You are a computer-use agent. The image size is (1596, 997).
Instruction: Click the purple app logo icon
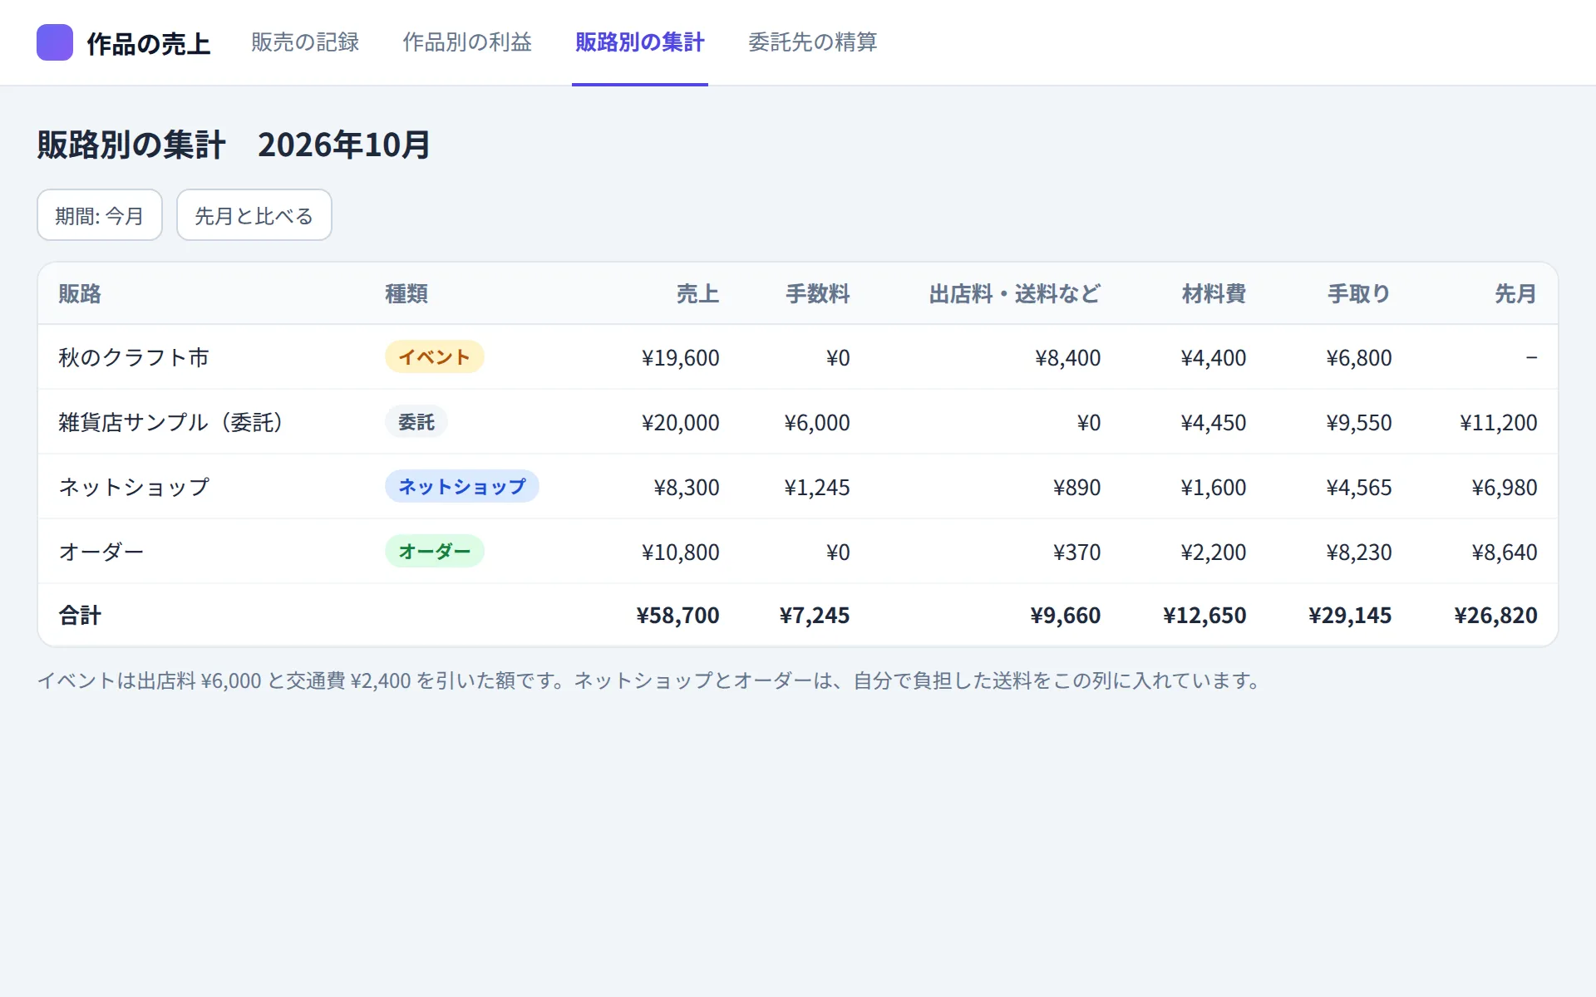tap(55, 42)
